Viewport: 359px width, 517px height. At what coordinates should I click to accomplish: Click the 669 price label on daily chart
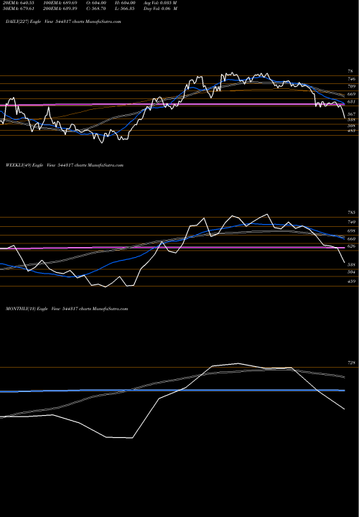pyautogui.click(x=351, y=94)
